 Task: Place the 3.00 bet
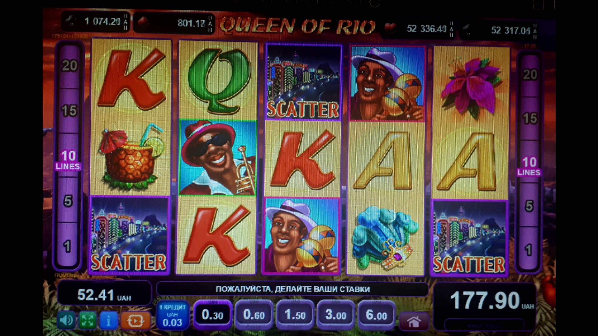pyautogui.click(x=336, y=315)
